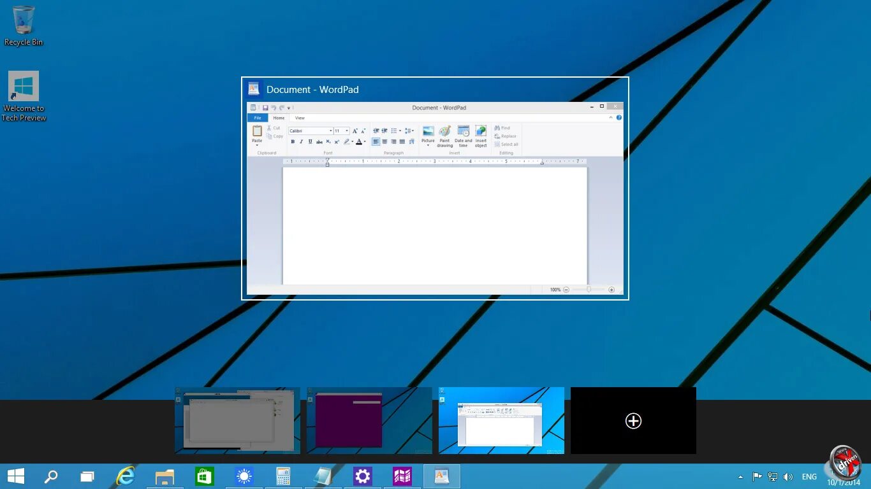Switch to the desktop showing the purple window
Image resolution: width=871 pixels, height=489 pixels.
(369, 420)
